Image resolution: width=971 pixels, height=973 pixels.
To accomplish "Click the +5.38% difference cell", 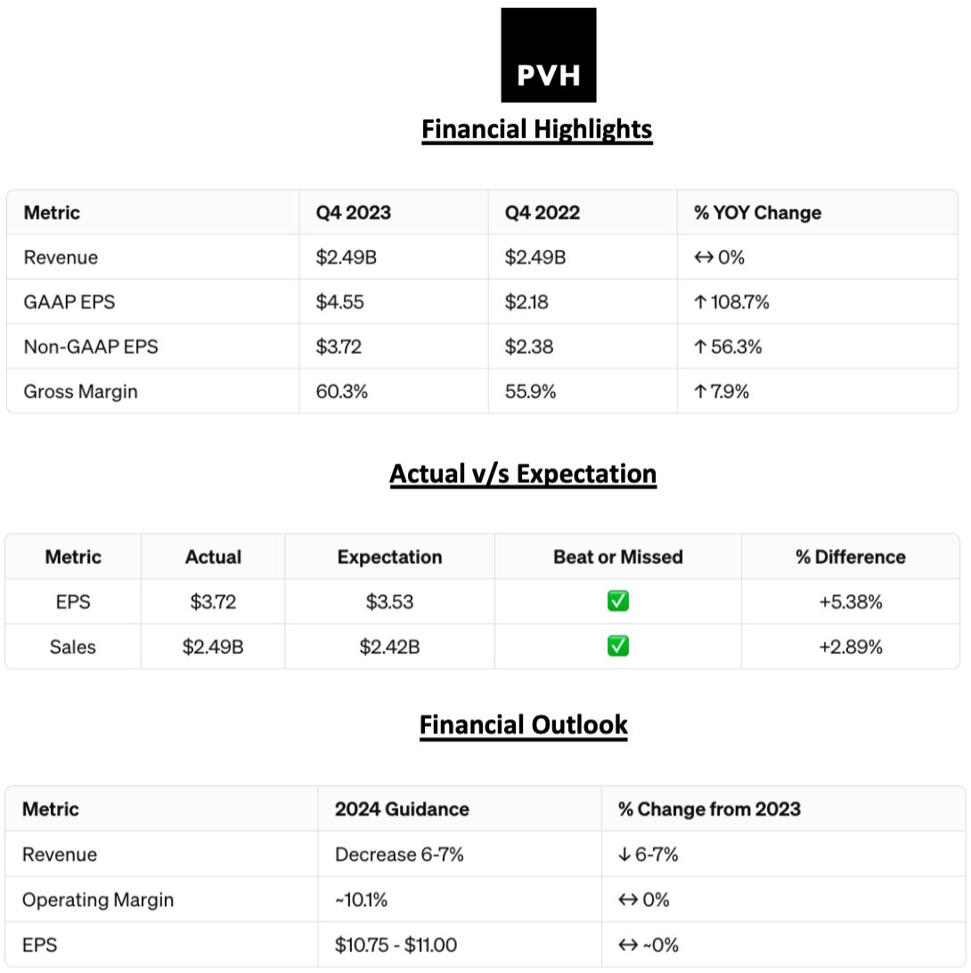I will coord(851,601).
